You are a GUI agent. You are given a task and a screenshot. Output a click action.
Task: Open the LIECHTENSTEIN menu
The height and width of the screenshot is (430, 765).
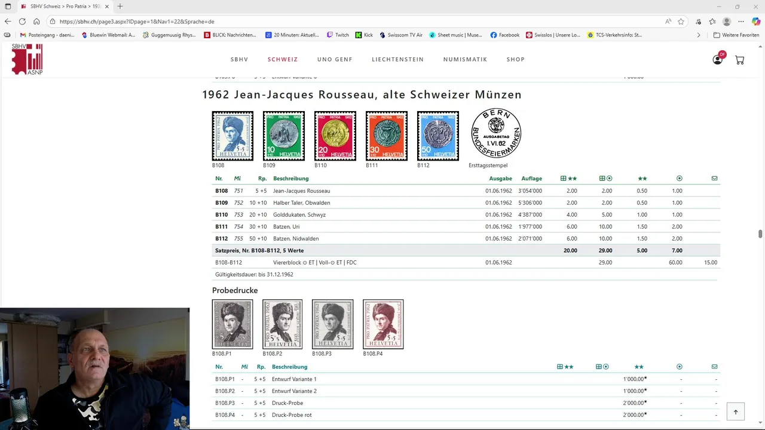397,60
